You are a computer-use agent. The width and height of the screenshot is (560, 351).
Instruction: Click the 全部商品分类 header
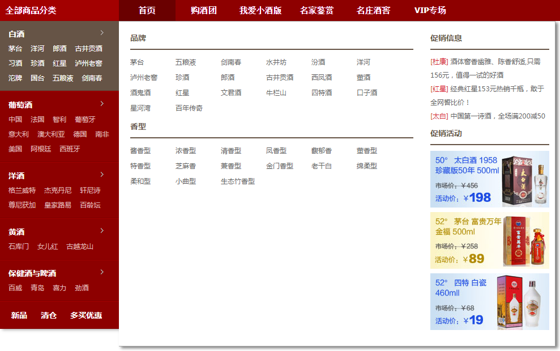31,10
